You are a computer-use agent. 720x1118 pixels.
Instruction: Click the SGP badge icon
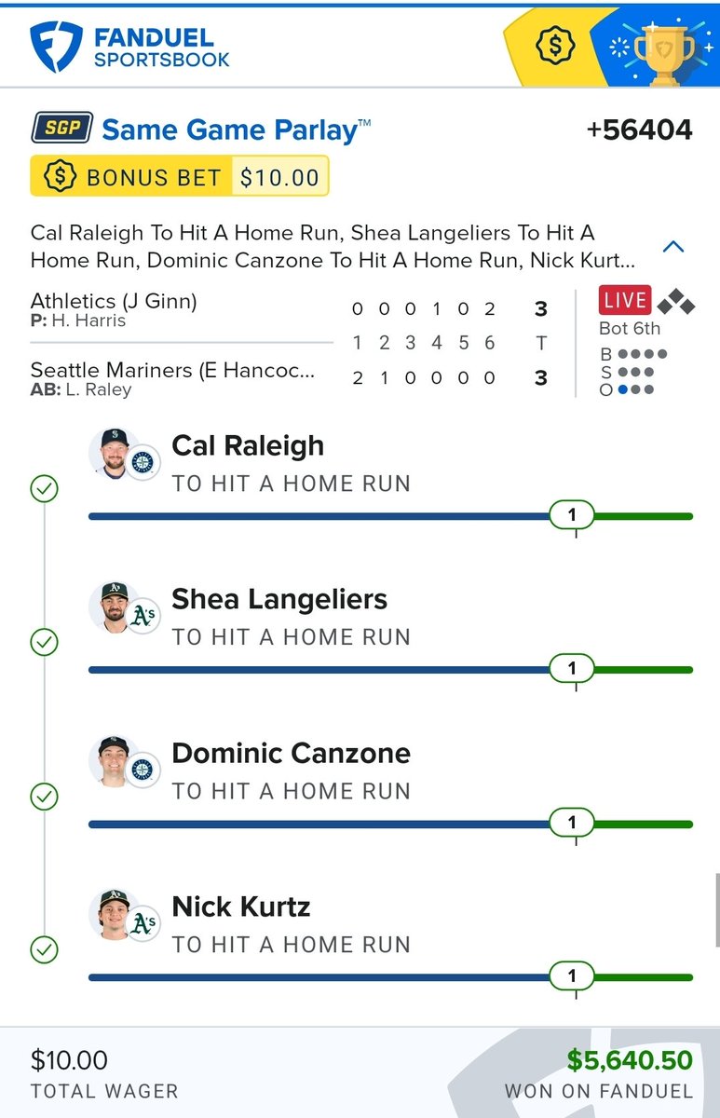click(62, 129)
